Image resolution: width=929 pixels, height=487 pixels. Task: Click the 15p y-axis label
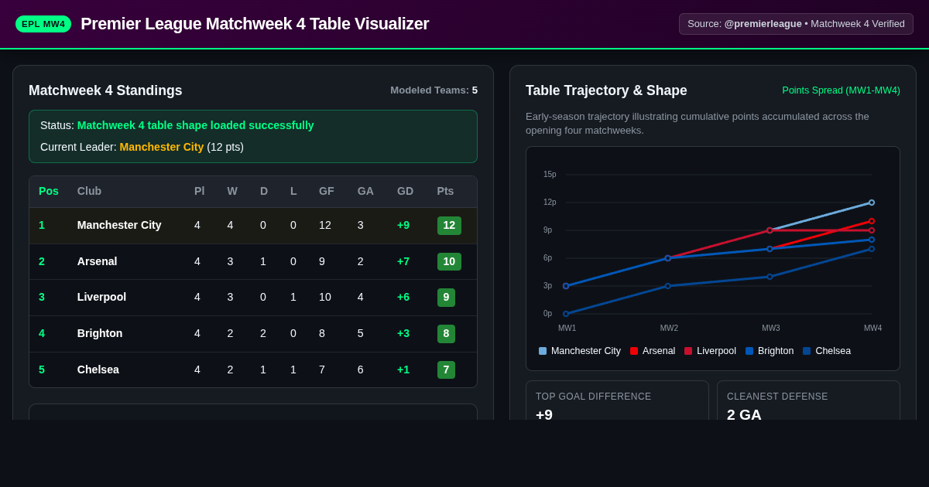point(550,175)
